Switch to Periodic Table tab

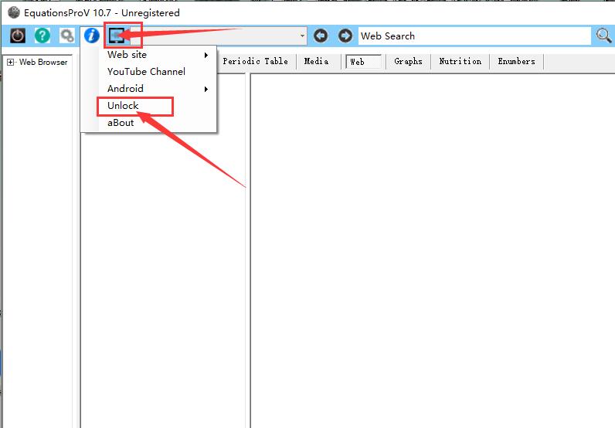tap(255, 62)
